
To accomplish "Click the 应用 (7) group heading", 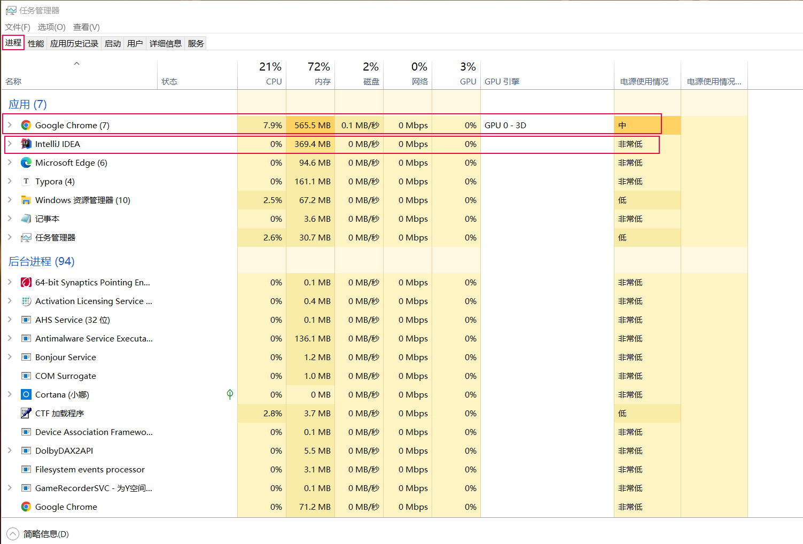I will point(28,104).
